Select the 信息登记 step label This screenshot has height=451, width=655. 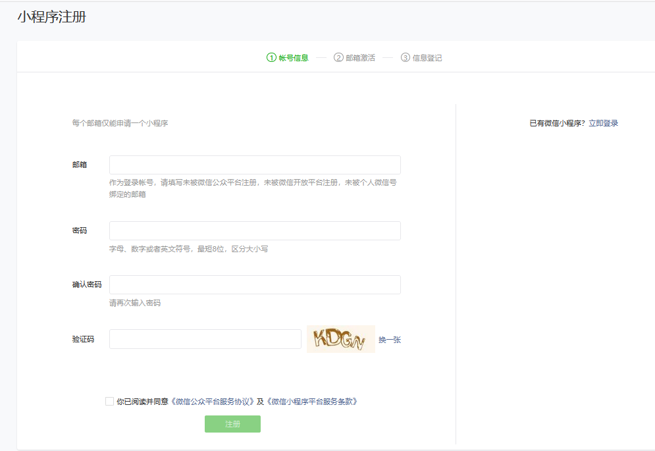coord(427,58)
